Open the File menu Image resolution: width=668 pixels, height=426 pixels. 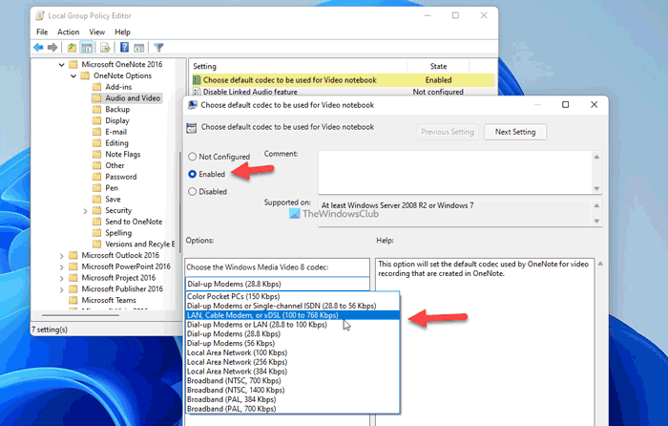coord(42,32)
